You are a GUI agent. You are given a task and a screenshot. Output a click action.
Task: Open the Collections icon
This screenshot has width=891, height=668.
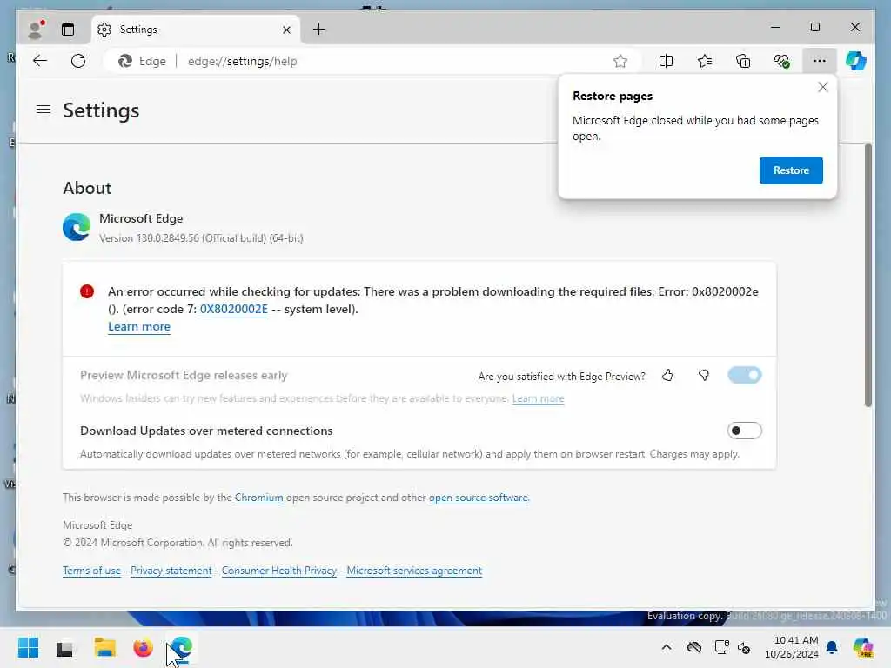[743, 61]
